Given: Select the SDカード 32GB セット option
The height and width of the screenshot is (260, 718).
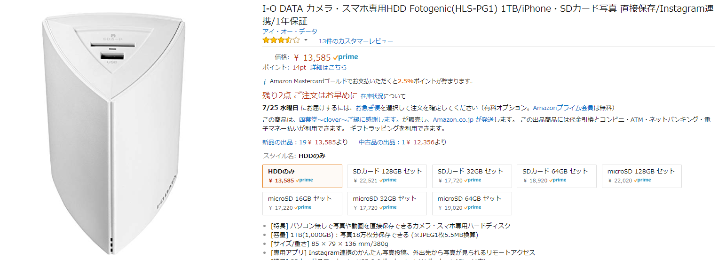Looking at the screenshot, I should (472, 176).
